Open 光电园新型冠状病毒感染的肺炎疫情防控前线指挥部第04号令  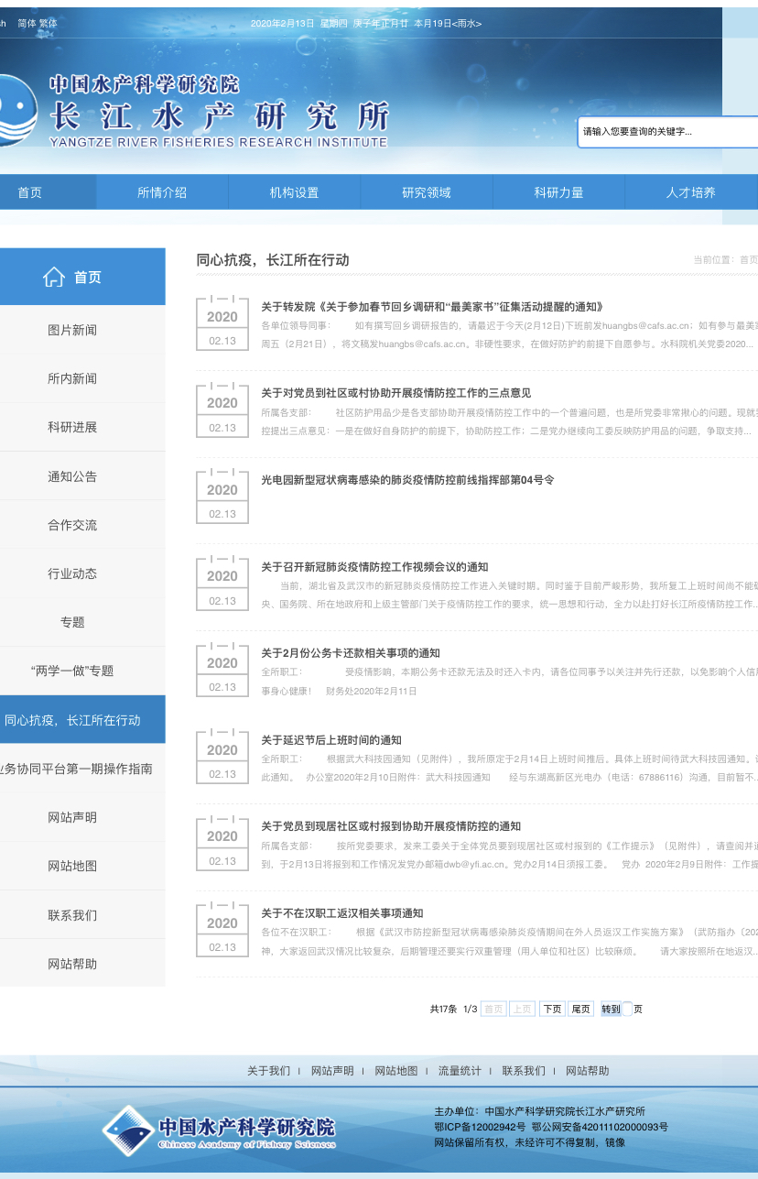[x=407, y=480]
